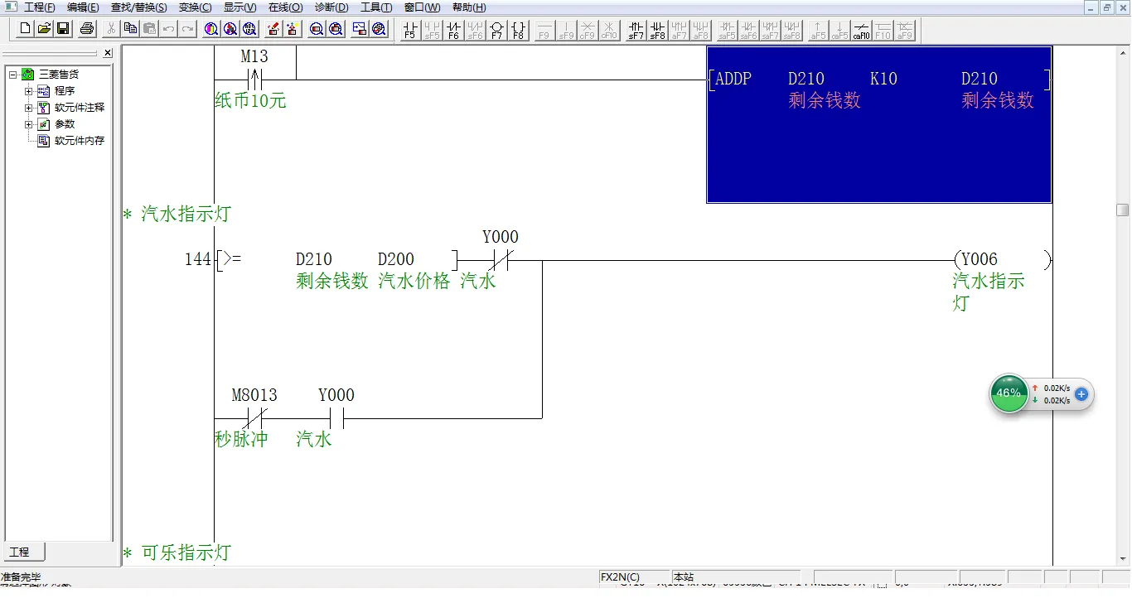Click the delete horizontal line cF9 icon
The height and width of the screenshot is (603, 1132).
[x=588, y=31]
